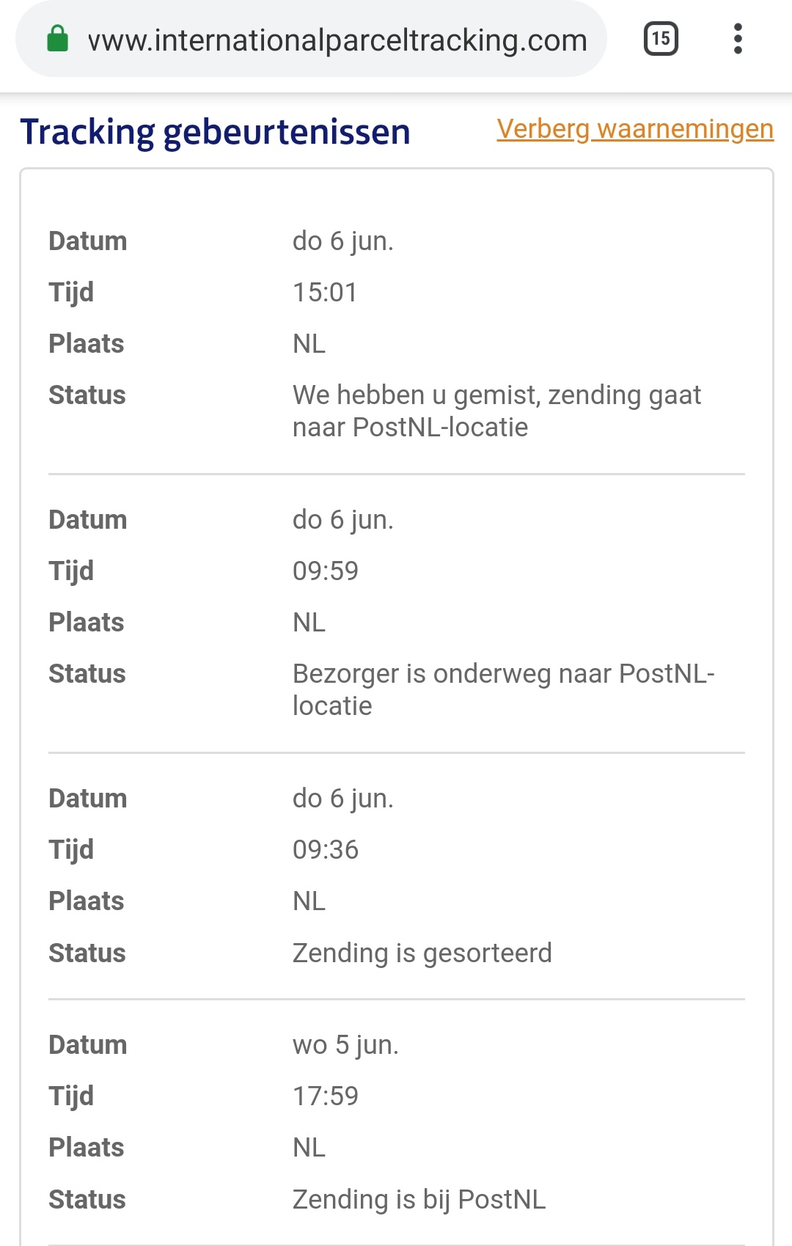Tap the 17:59 time entry

point(326,1096)
